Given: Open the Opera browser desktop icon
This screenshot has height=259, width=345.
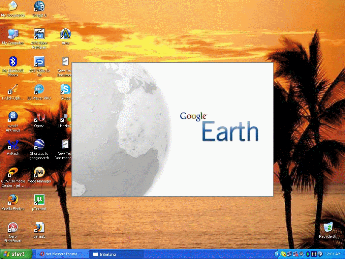Looking at the screenshot, I should coord(39,117).
